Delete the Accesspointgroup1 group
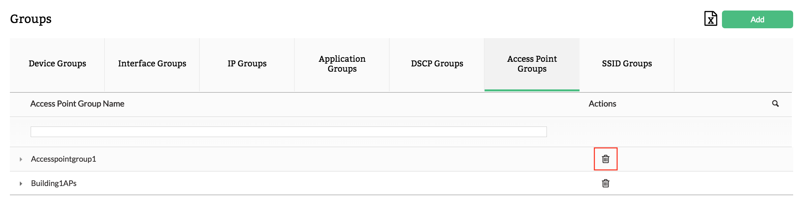 (x=605, y=159)
